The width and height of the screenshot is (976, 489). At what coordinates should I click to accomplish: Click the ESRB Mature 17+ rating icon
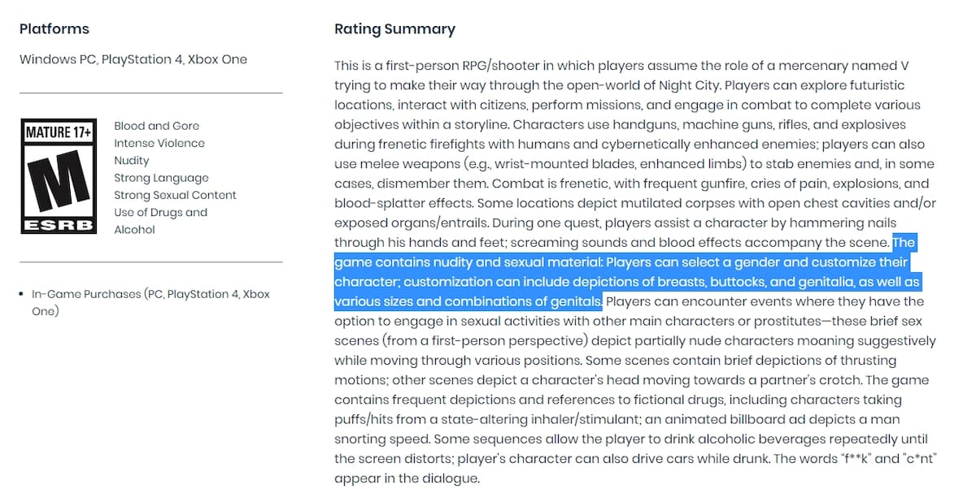click(59, 176)
